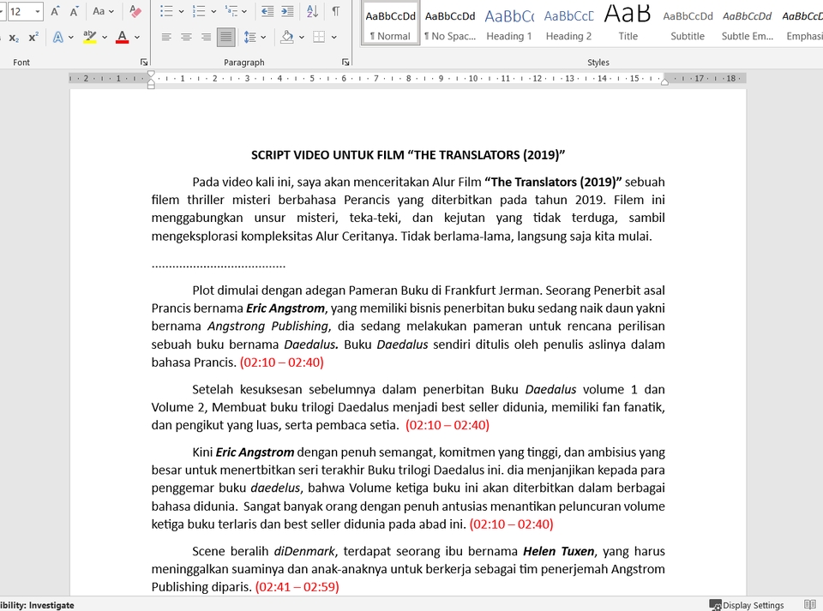
Task: Increase font size with Grow Font icon
Action: (55, 11)
